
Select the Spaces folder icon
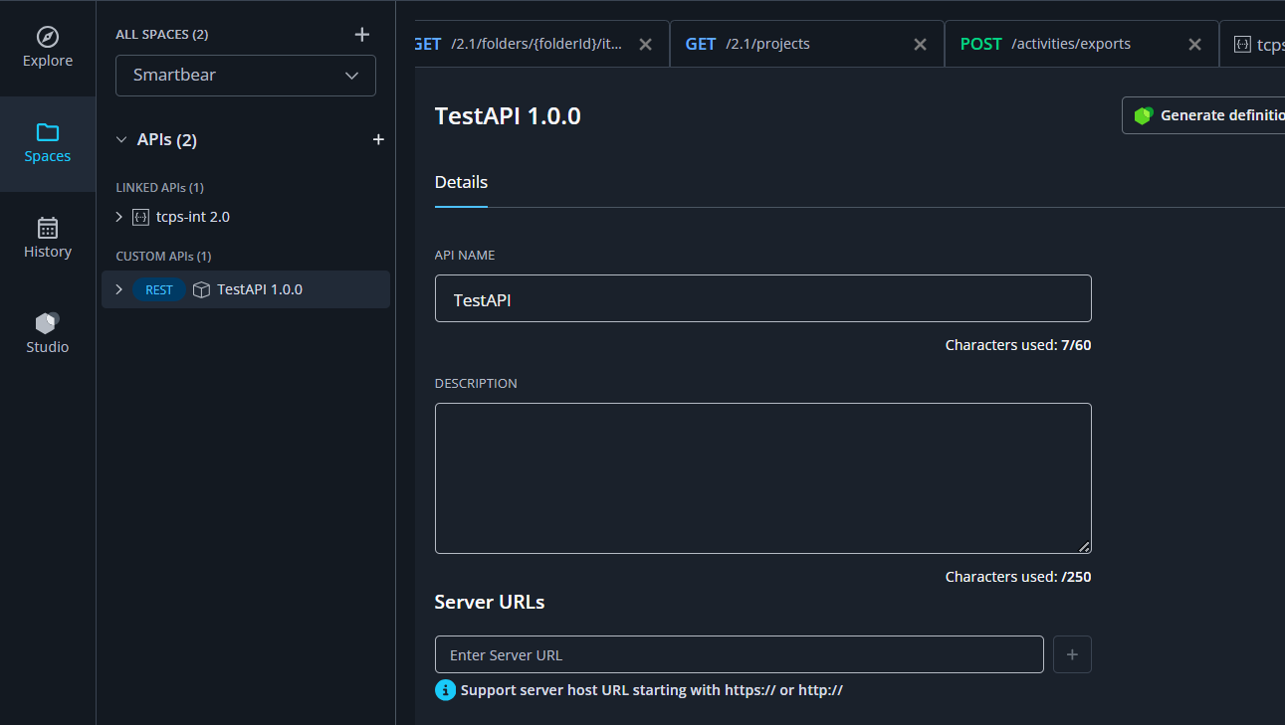[48, 132]
